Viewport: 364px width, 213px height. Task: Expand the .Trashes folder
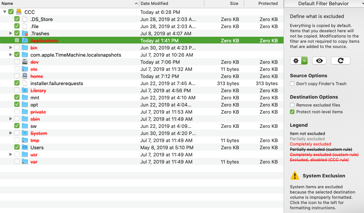tap(11, 33)
